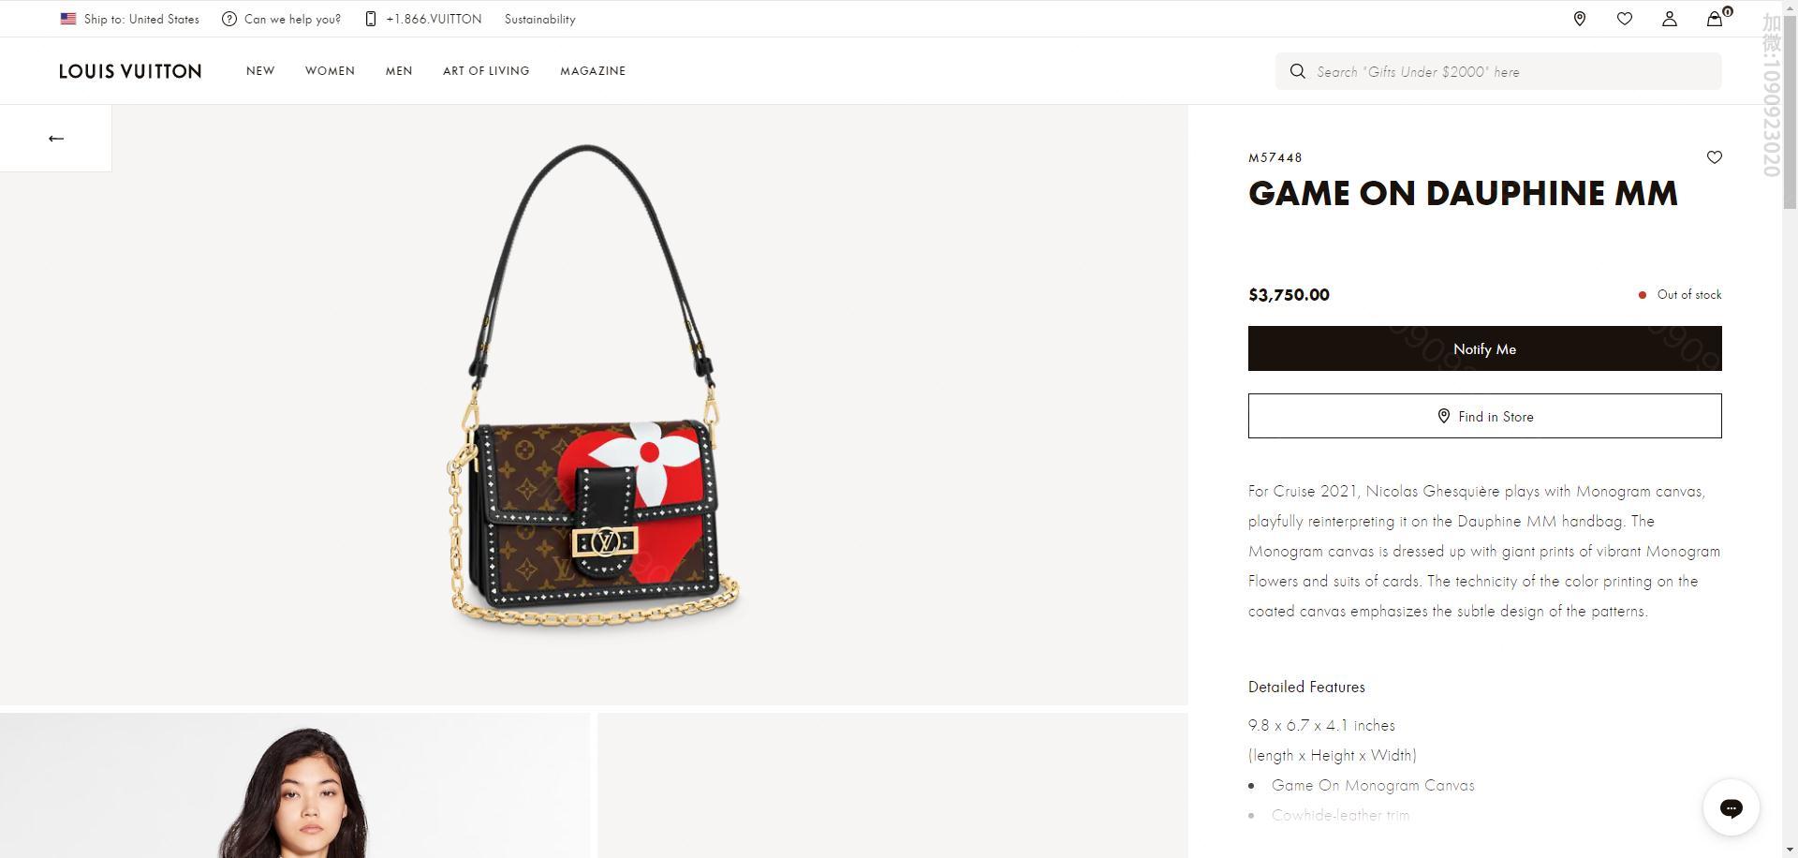Click the search magnifier icon
The height and width of the screenshot is (858, 1798).
click(1298, 71)
